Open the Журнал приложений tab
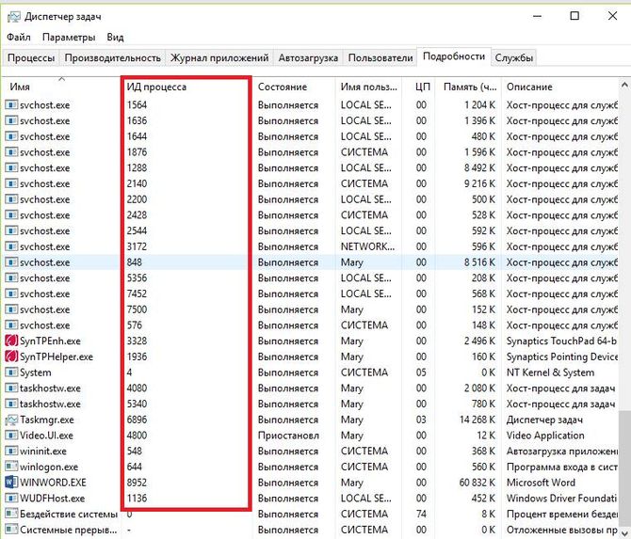631x539 pixels. (219, 58)
